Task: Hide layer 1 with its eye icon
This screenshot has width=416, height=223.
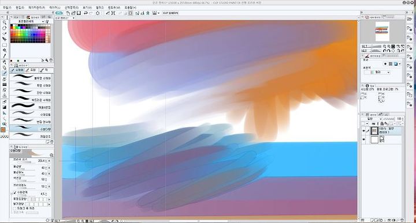Action: (363, 131)
